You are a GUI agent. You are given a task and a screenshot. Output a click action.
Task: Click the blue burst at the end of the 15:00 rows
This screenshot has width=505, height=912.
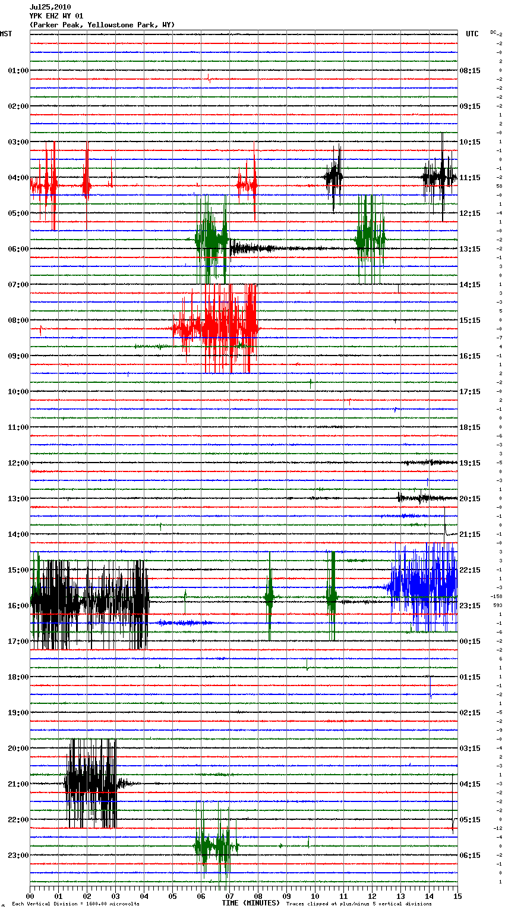pos(423,587)
